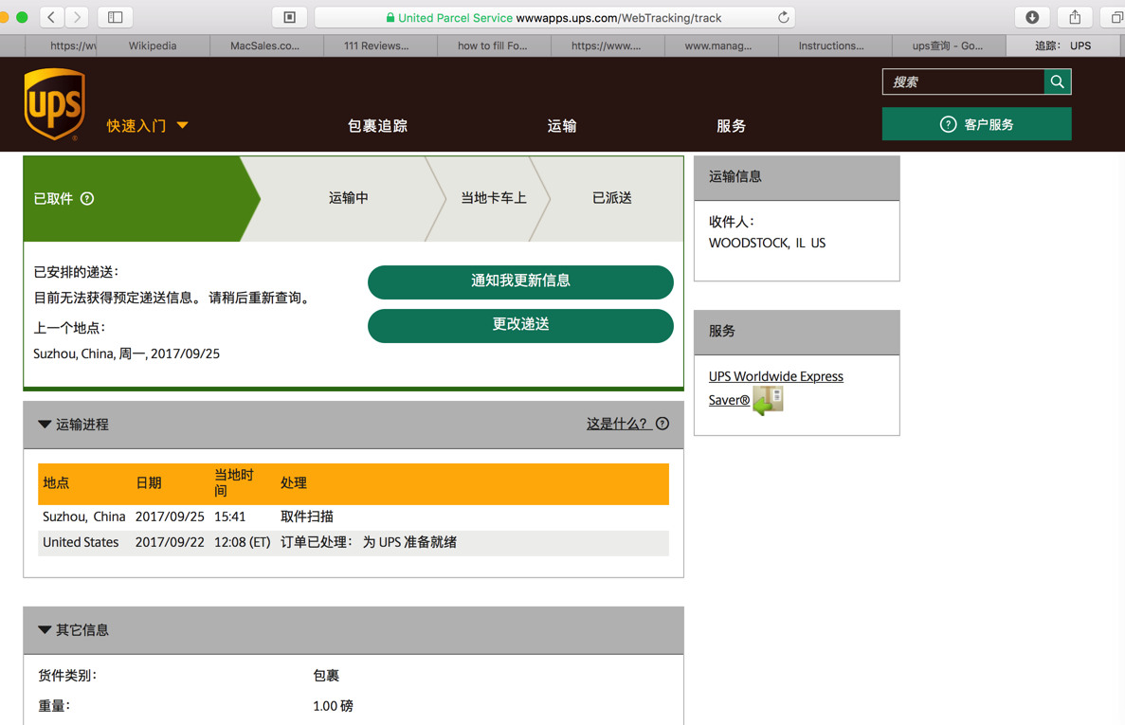Click the 通知我更新信息 button
The image size is (1125, 725).
coord(521,281)
